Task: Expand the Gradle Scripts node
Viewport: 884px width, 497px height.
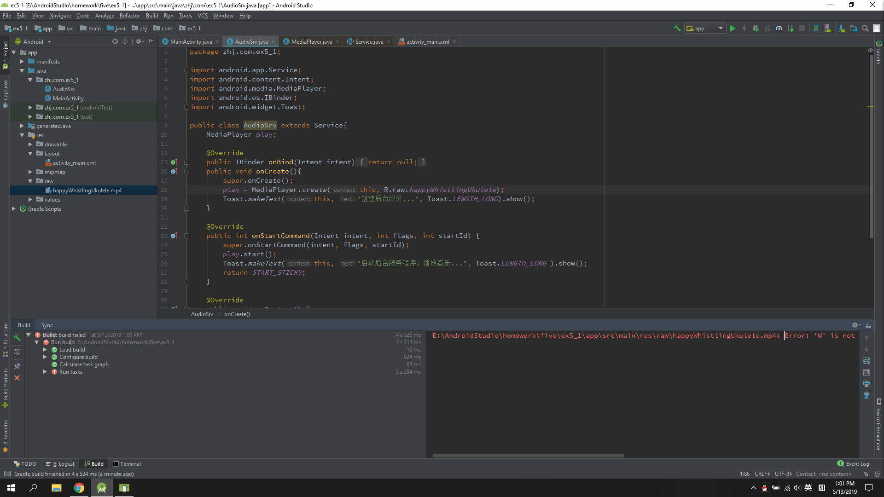Action: [x=13, y=208]
